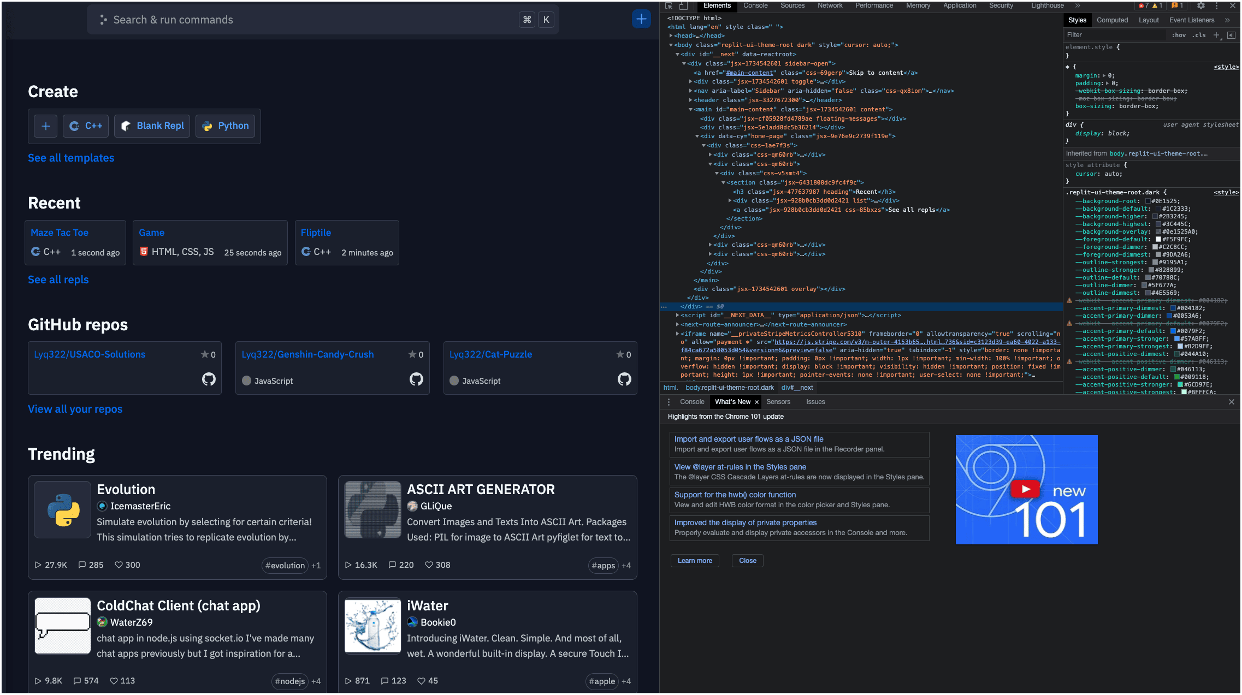Create a C++ repl from template
Screen dimensions: 1242x695
(86, 126)
